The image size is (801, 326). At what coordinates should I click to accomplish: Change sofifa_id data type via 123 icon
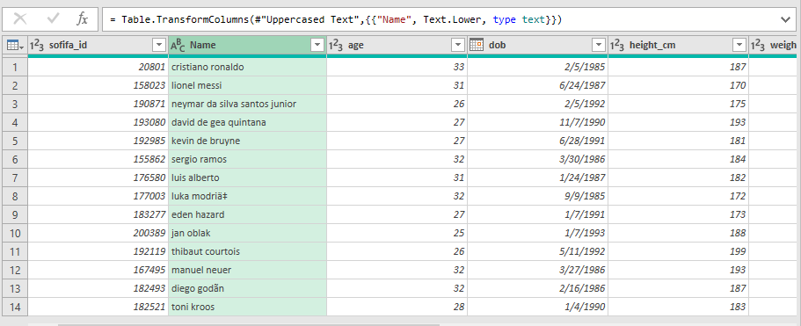tap(37, 46)
